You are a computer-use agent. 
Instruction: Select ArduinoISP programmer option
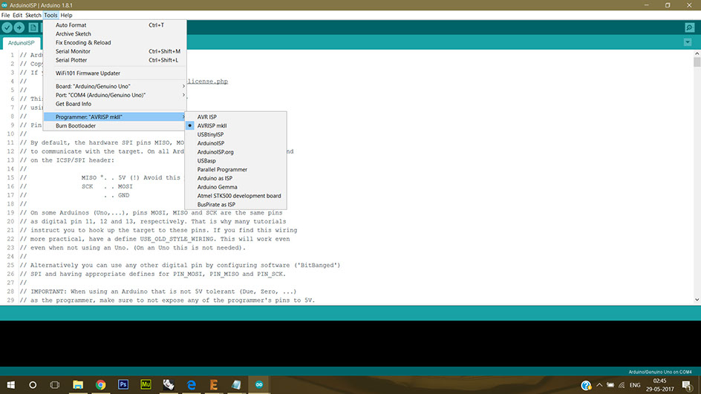tap(235, 143)
